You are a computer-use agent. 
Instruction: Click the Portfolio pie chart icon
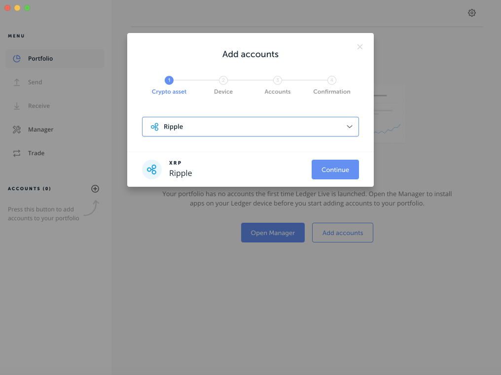tap(17, 59)
